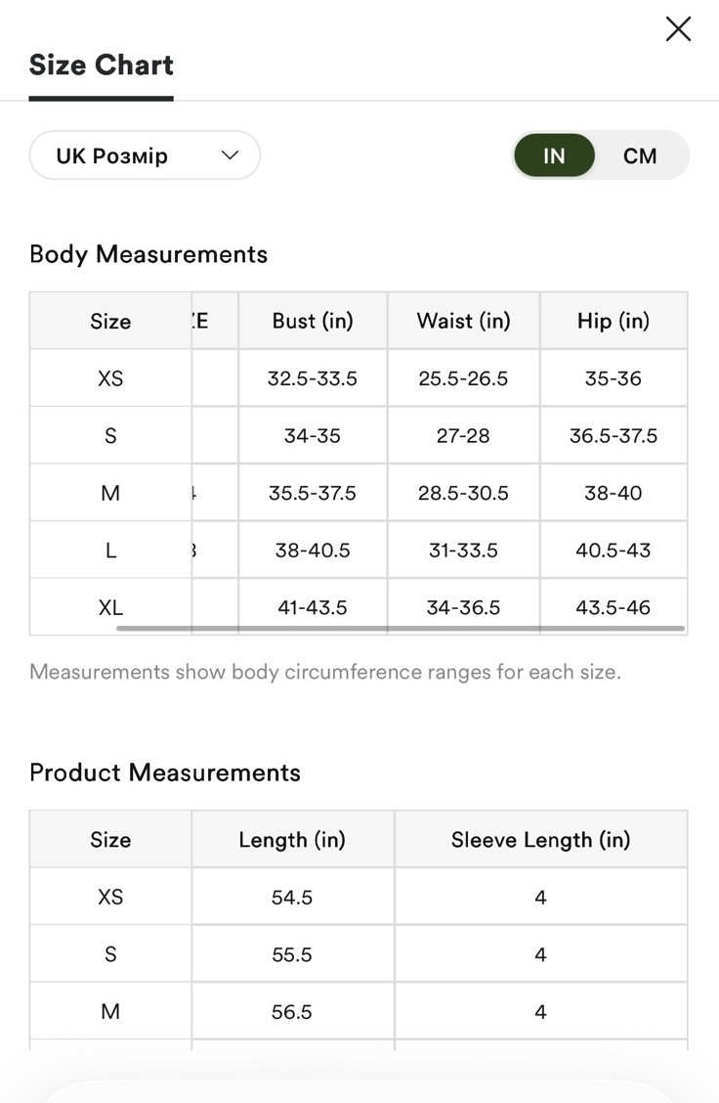Click the chevron arrow in size region selector
Viewport: 719px width, 1103px height.
[x=230, y=155]
